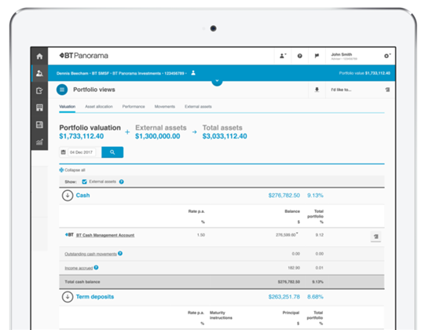Collapse the Cash section arrow

(x=68, y=195)
